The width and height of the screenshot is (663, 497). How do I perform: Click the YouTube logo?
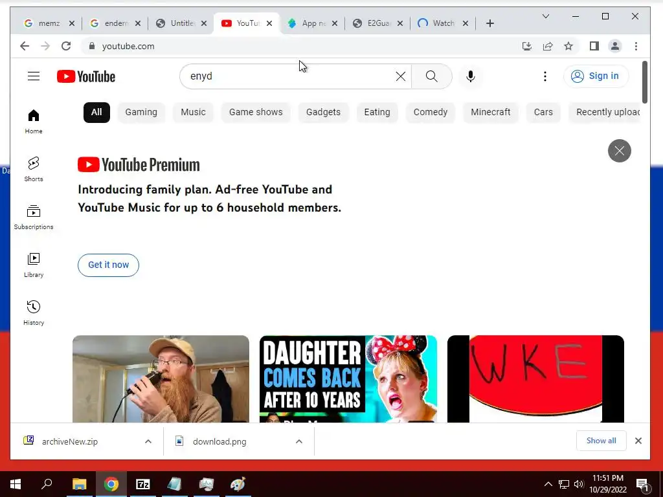86,76
